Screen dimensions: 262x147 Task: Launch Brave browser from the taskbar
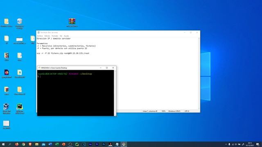click(30, 144)
